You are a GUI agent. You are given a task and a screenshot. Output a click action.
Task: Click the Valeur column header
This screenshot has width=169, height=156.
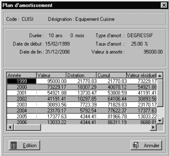coord(51,75)
